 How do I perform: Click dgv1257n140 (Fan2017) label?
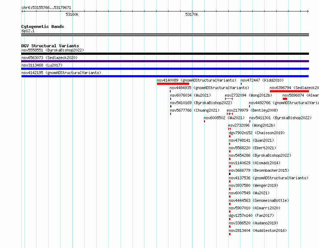(x=251, y=215)
